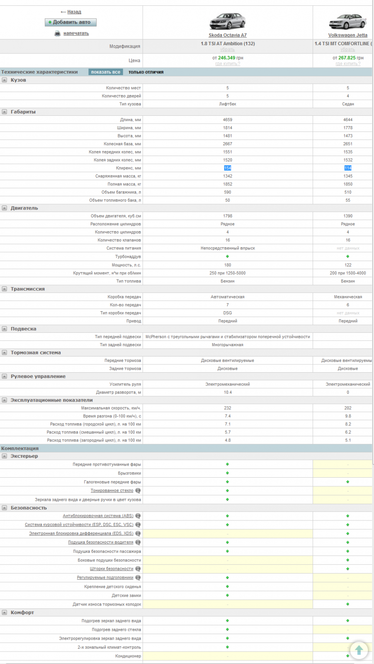Click the highlighted clearance value 114
Image resolution: width=374 pixels, height=664 pixels.
(x=348, y=168)
